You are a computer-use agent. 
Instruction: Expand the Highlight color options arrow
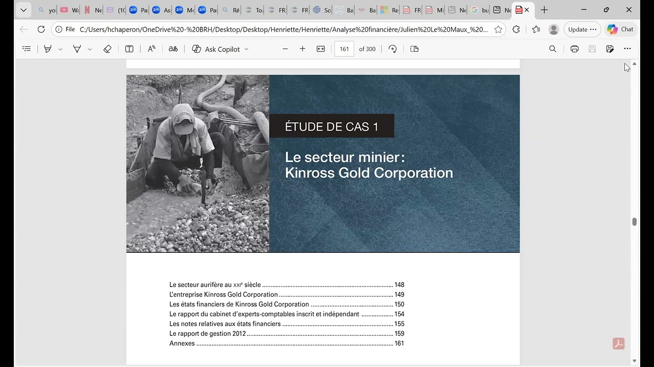tap(60, 49)
